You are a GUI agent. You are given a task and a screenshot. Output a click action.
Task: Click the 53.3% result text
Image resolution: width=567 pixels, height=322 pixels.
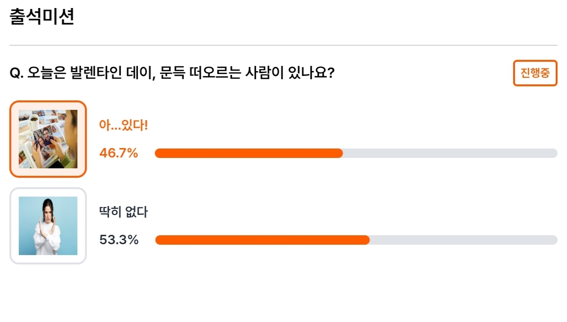119,240
